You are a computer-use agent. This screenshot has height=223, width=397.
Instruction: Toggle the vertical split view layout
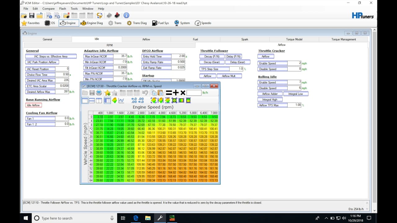click(99, 100)
